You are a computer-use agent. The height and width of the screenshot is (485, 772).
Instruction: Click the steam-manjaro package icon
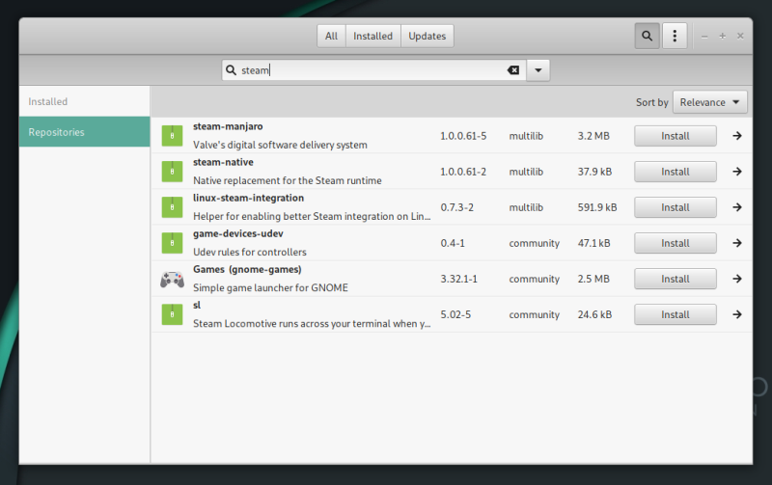172,136
